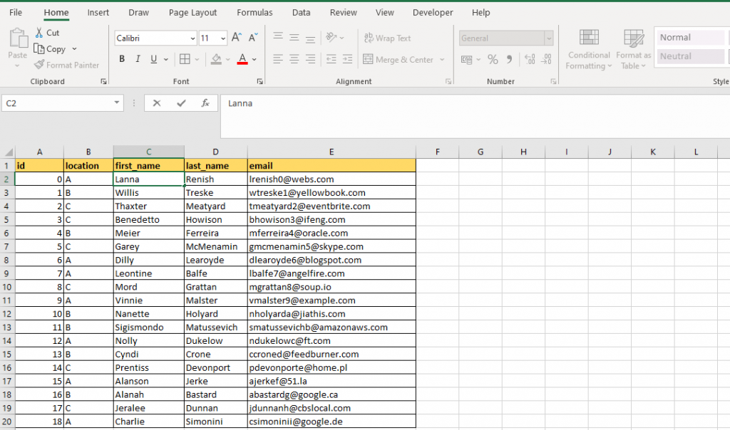Switch to the Formulas ribbon tab
730x430 pixels.
pos(255,12)
